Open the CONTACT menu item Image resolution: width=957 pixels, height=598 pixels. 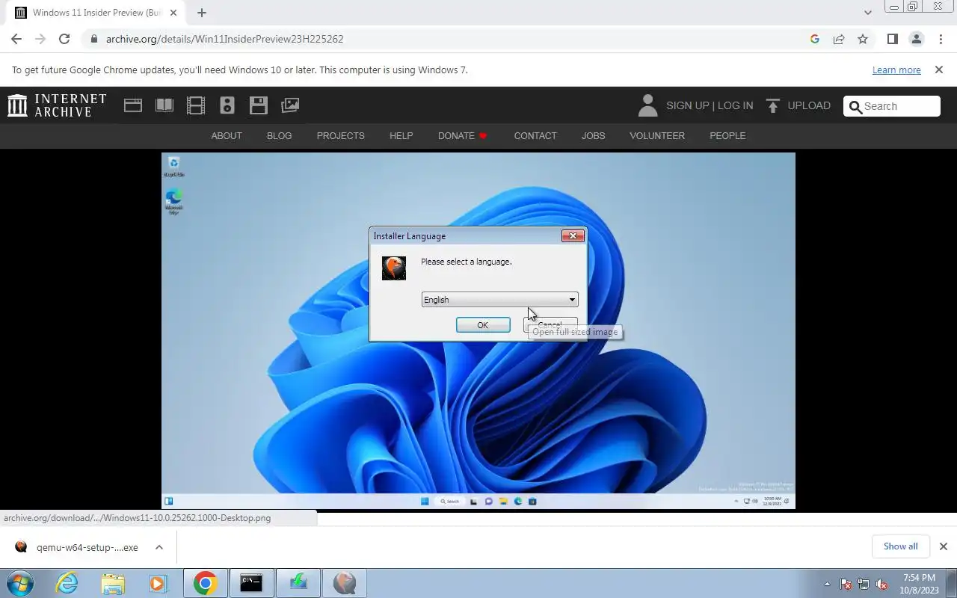coord(535,136)
